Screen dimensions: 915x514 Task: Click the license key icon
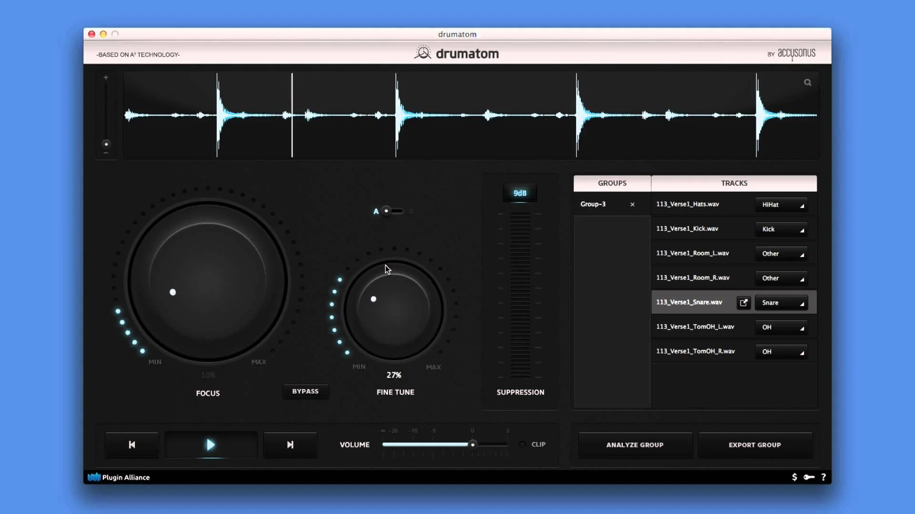tap(809, 477)
